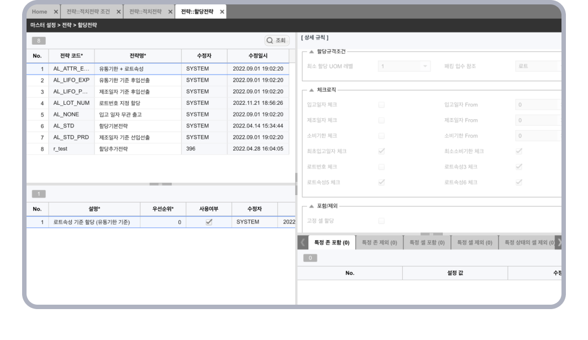Sort by the 수정일시 column header
The width and height of the screenshot is (588, 340).
coord(258,56)
